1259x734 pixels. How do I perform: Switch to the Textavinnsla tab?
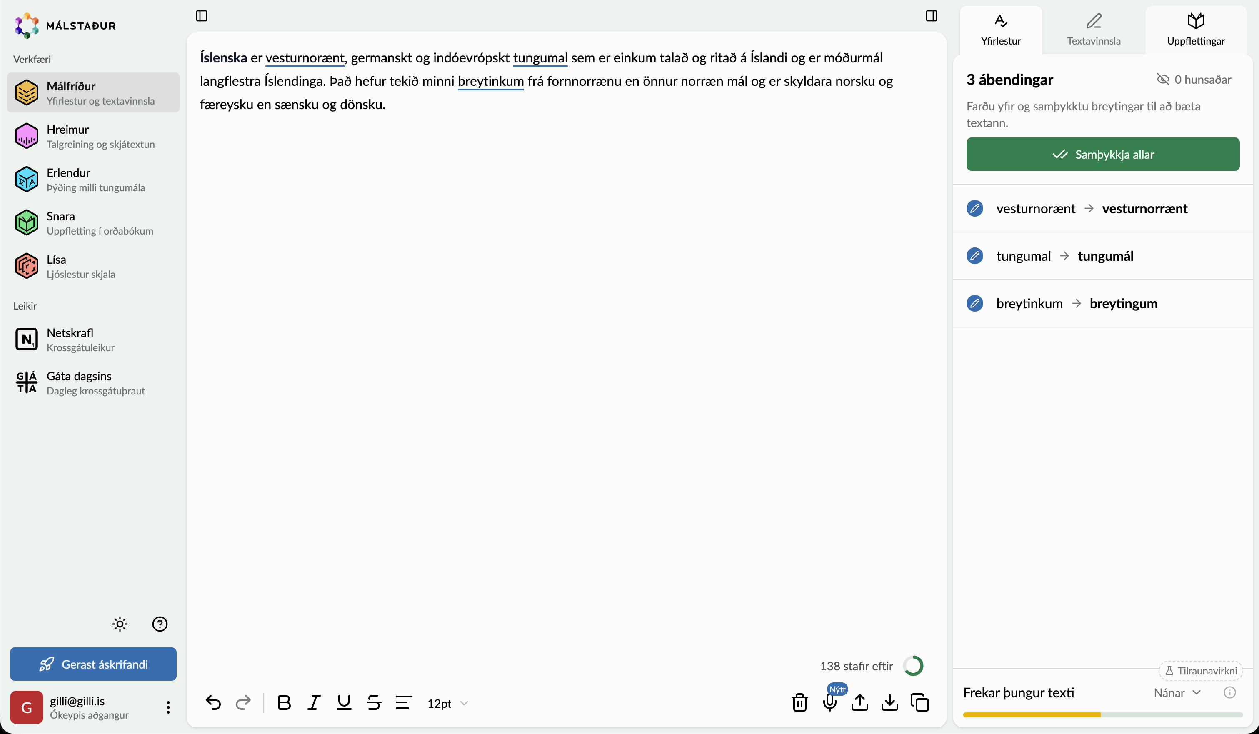click(1094, 30)
